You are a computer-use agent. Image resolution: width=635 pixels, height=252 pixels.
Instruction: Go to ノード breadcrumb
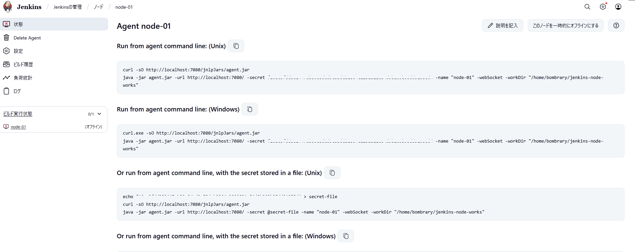99,7
